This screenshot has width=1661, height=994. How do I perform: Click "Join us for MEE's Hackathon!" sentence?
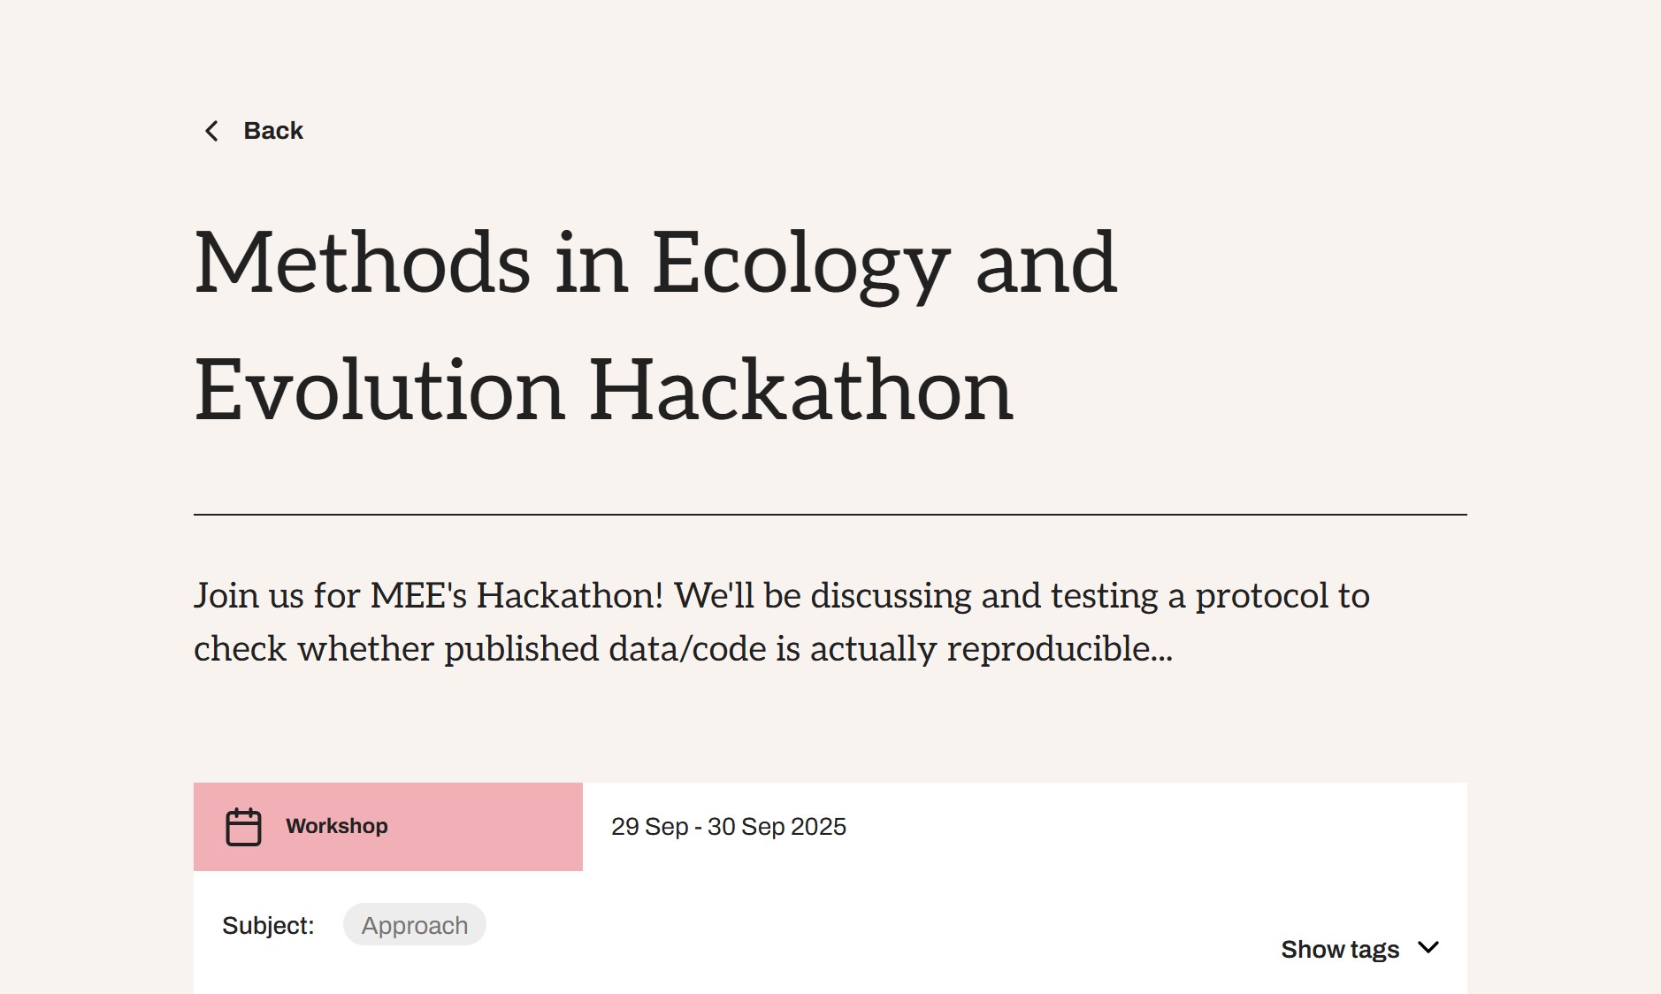click(x=428, y=595)
